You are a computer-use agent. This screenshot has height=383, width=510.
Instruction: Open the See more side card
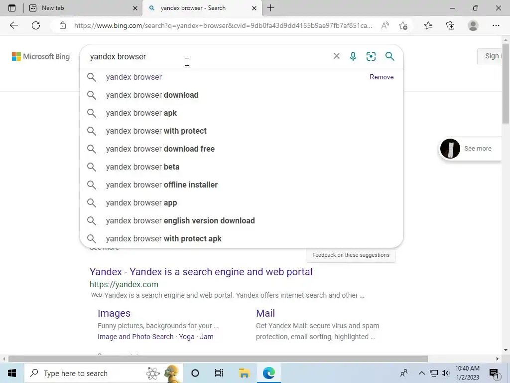coord(471,149)
